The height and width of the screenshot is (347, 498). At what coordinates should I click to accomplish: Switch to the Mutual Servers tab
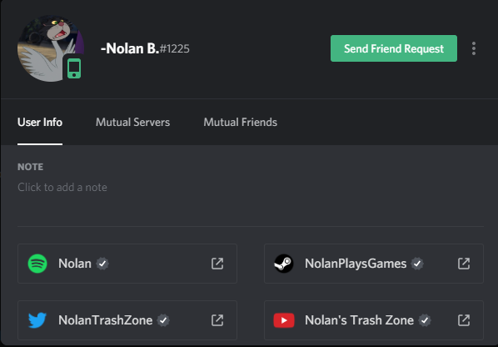(132, 122)
